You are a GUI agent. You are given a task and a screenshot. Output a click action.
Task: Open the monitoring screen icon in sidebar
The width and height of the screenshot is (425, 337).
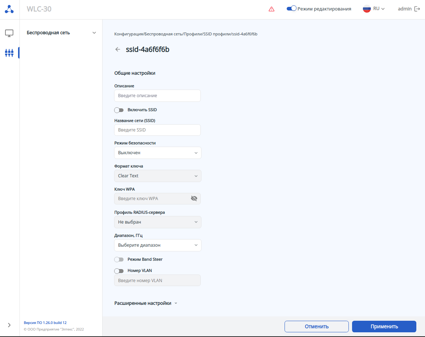9,33
